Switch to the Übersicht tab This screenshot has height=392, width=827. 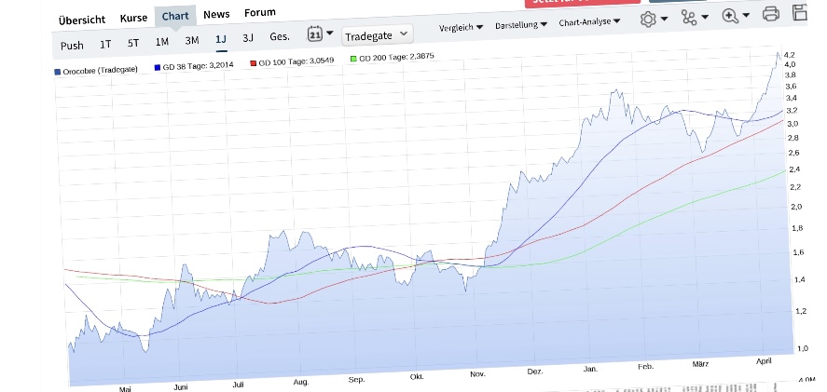point(81,20)
